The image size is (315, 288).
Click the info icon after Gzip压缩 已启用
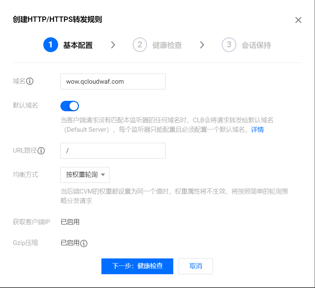click(84, 243)
